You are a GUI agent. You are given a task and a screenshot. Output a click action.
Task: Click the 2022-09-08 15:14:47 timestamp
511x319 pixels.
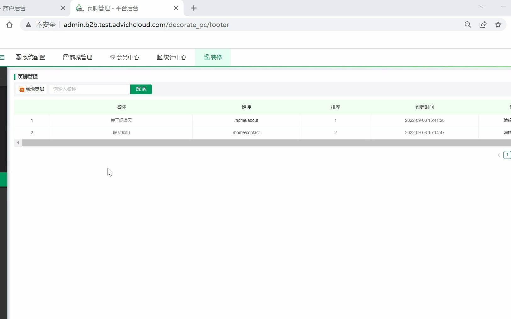pos(425,132)
